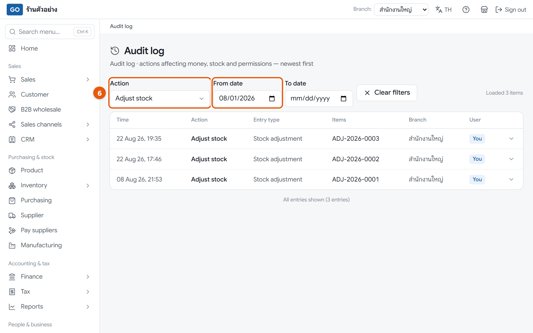Click the Purchasing bag icon
This screenshot has height=333, width=533.
[12, 200]
